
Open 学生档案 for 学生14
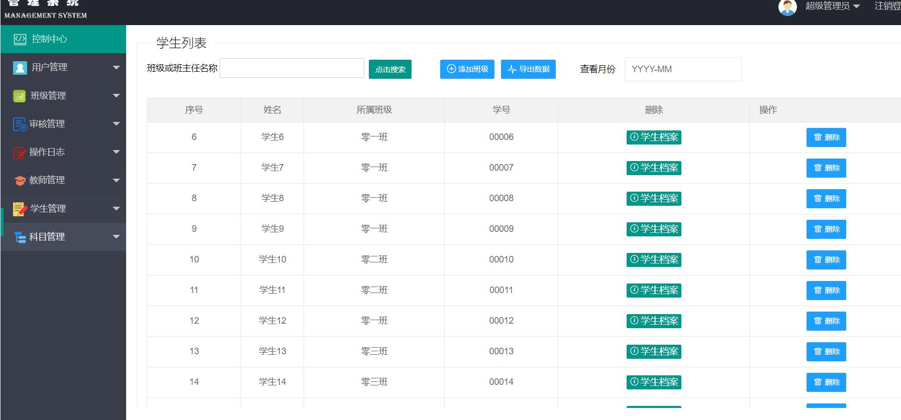click(x=654, y=382)
